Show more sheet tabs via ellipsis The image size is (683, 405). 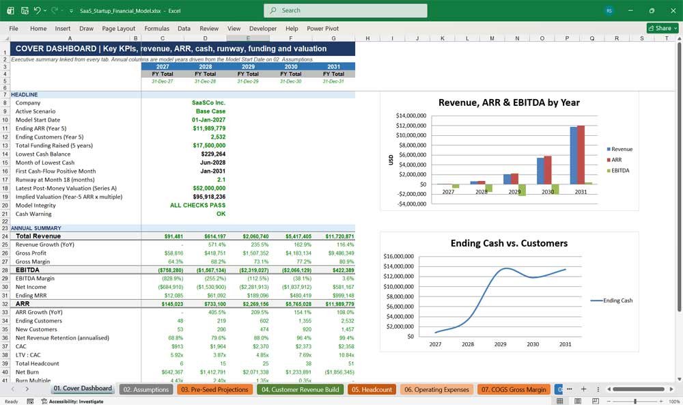click(x=570, y=389)
